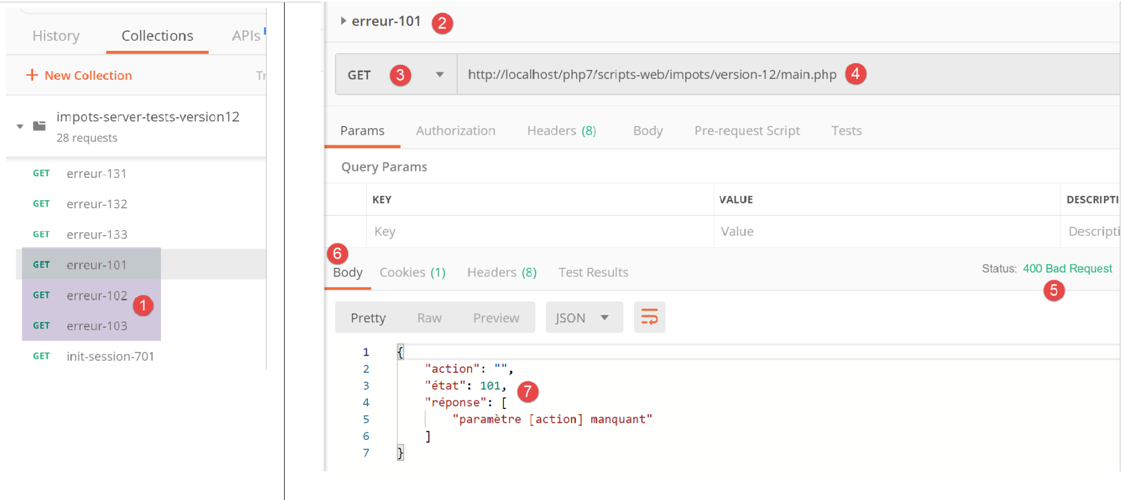The width and height of the screenshot is (1121, 500).
Task: Open the erreur-102 request
Action: pos(97,296)
